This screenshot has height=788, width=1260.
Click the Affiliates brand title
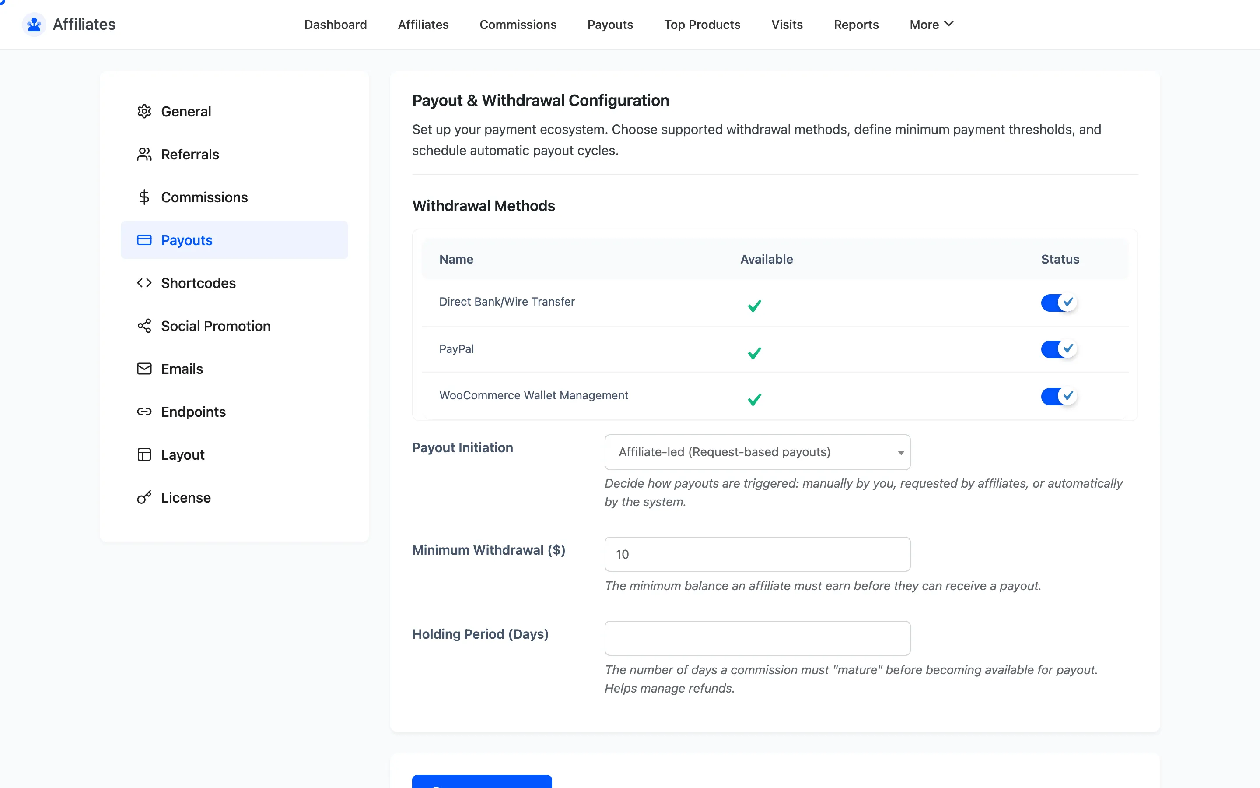point(84,25)
